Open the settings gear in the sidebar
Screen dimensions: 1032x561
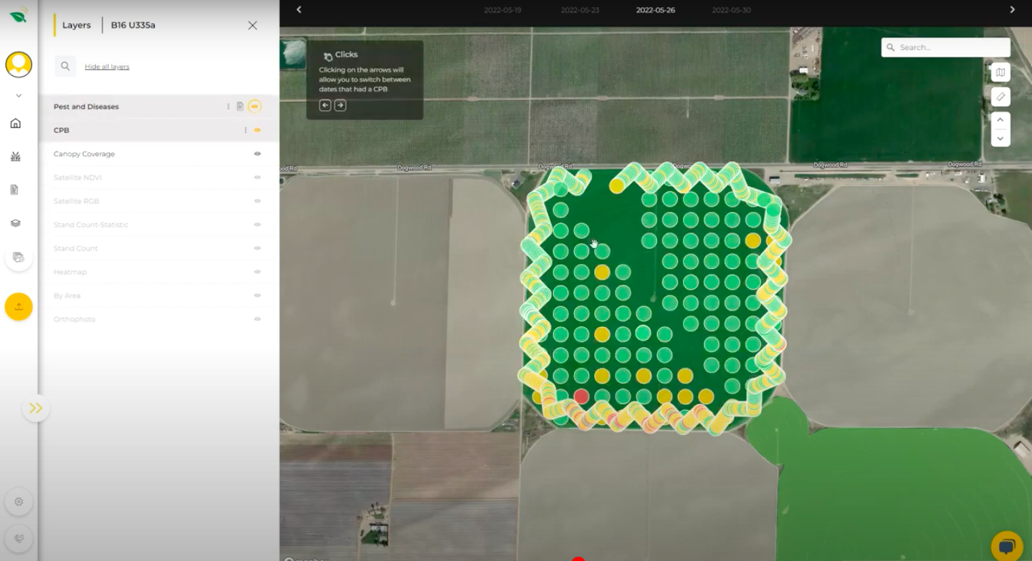[19, 502]
